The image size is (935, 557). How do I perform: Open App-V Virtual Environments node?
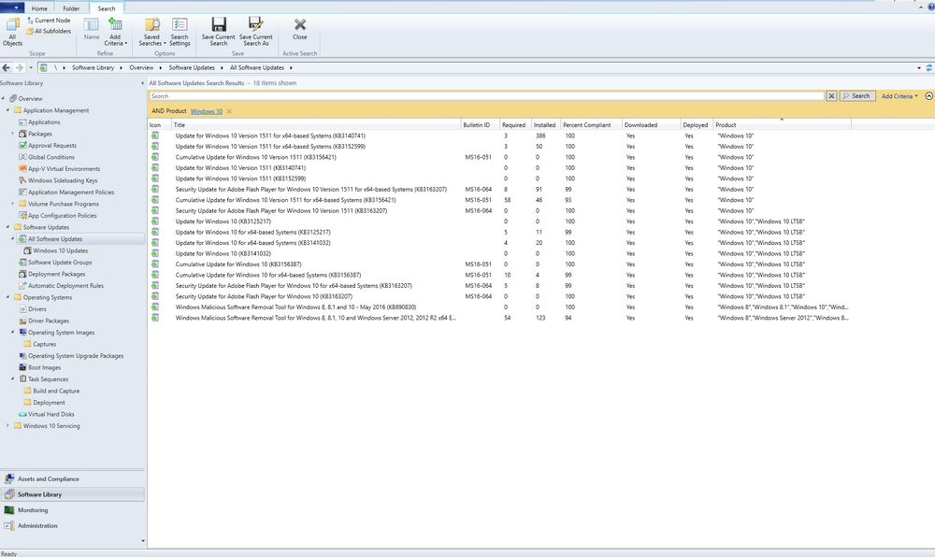pyautogui.click(x=65, y=169)
